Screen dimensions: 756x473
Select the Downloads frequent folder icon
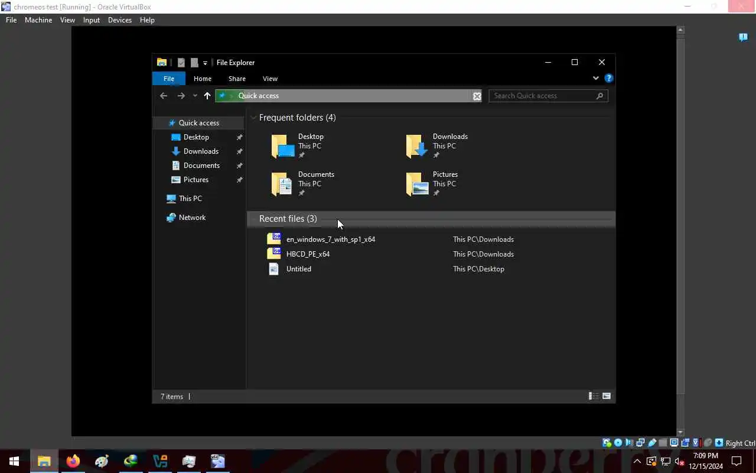pyautogui.click(x=418, y=146)
